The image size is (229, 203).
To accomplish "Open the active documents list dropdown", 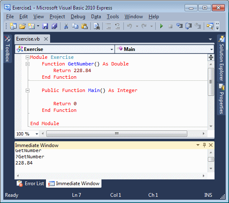I will 210,39.
